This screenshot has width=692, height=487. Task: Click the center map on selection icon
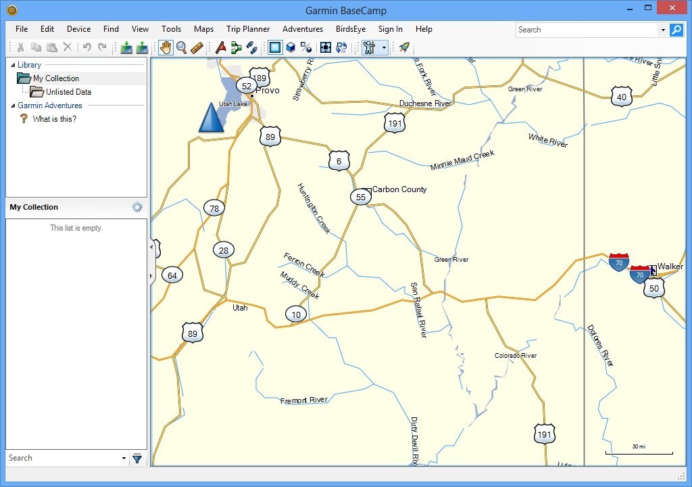click(326, 47)
